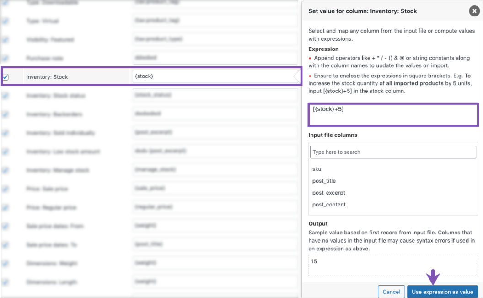The width and height of the screenshot is (483, 298).
Task: Click the Use expression as value button
Action: (442, 292)
